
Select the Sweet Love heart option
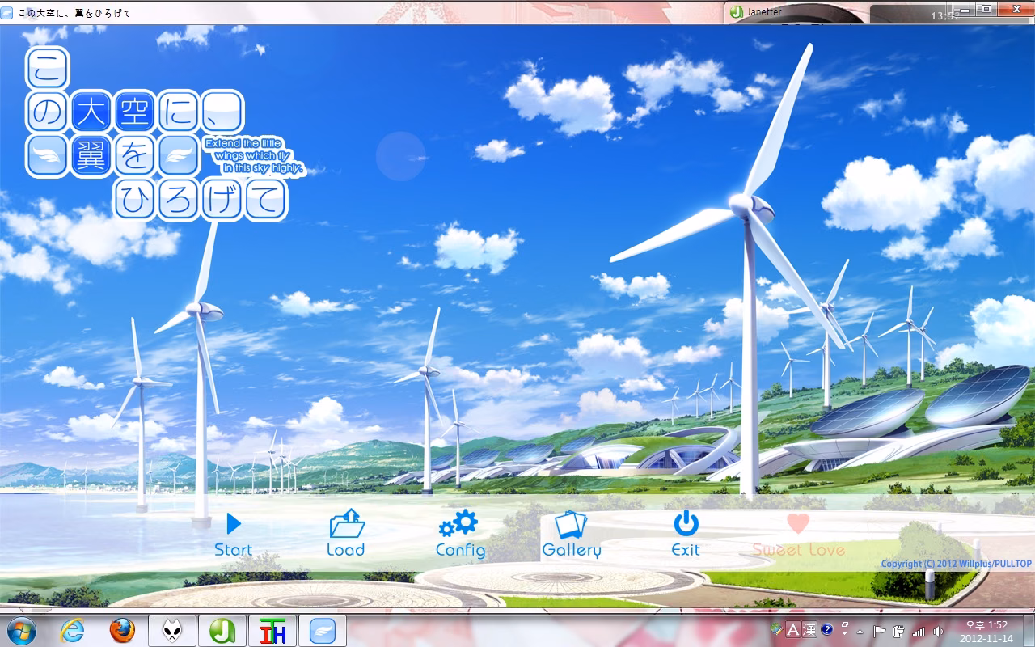(x=798, y=536)
